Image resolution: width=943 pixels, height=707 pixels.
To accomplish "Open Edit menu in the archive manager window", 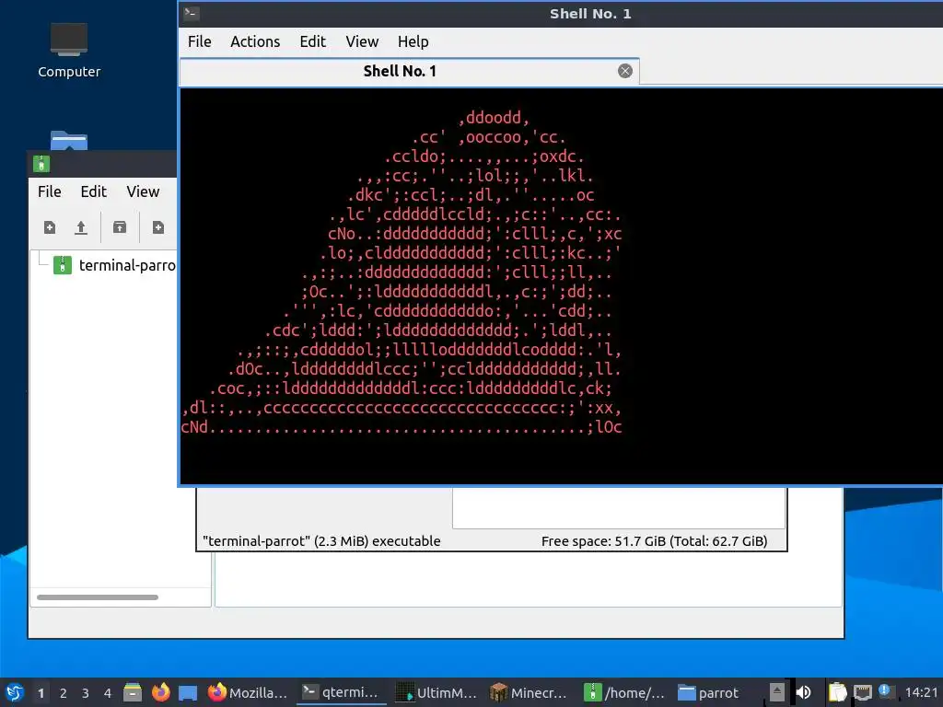I will click(93, 191).
